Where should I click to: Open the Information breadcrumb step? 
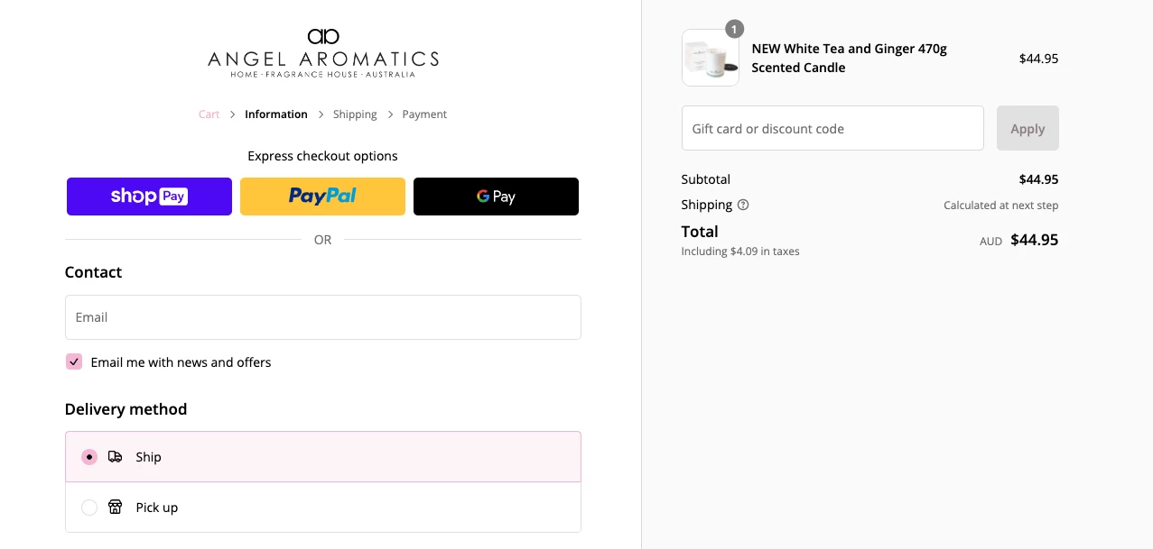[x=276, y=114]
